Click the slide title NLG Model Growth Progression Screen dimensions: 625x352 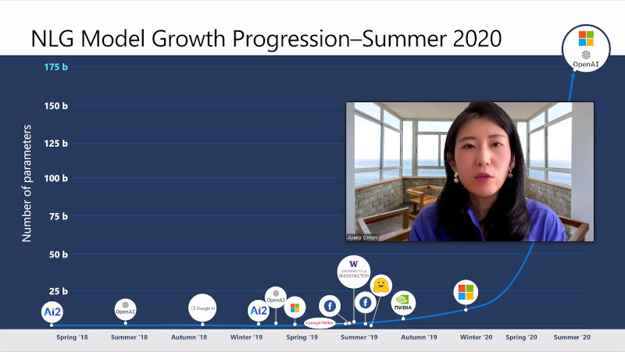266,38
